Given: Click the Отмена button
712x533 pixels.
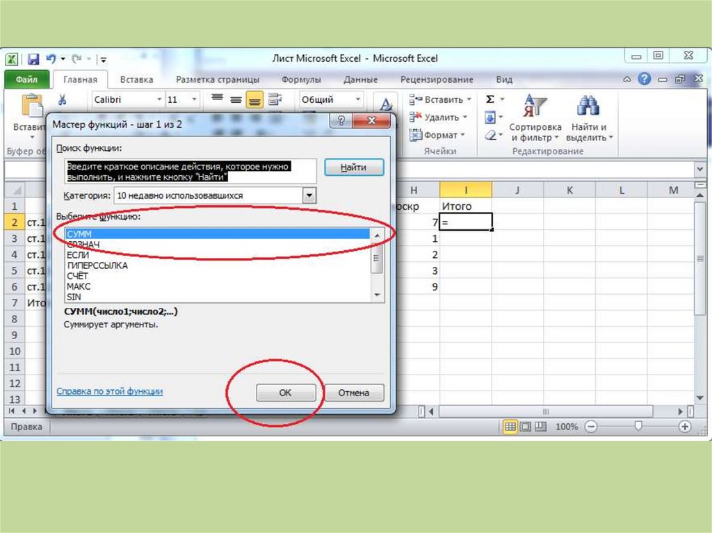Looking at the screenshot, I should (354, 393).
